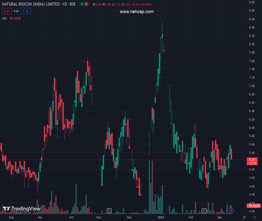Click the Sep label on time axis
The image size is (262, 221).
click(x=40, y=218)
